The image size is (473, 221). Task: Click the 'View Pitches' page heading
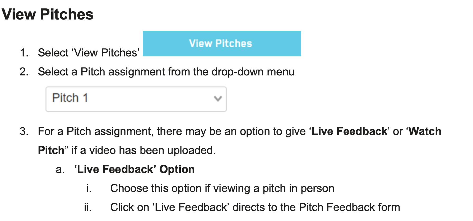click(48, 14)
